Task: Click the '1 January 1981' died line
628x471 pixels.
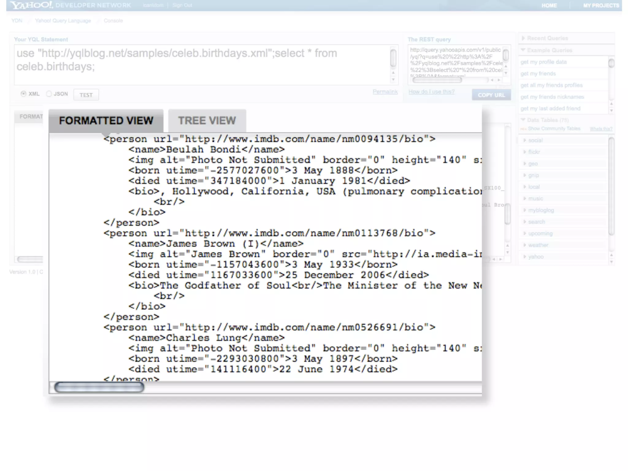Action: (x=269, y=181)
